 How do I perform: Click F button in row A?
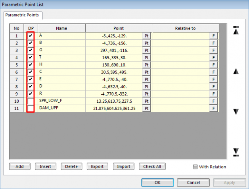213,36
